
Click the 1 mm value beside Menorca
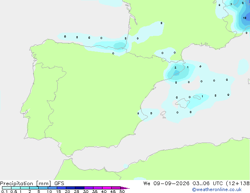pos(202,96)
